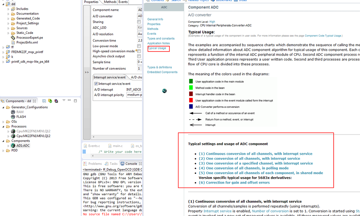Collapse the Processors node
The height and width of the screenshot is (216, 360).
pyautogui.click(x=3, y=127)
